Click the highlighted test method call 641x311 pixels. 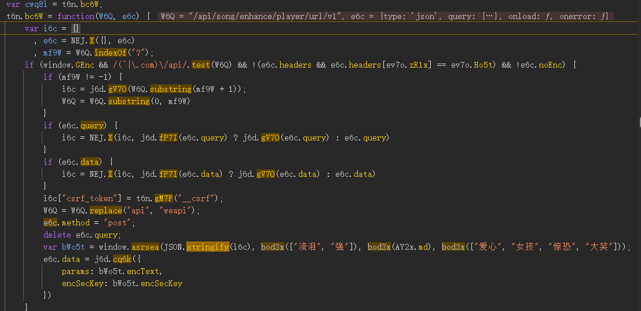click(x=200, y=65)
